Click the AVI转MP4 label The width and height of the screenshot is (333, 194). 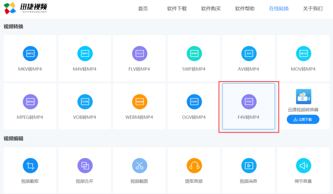248,69
